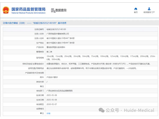Screen dimensions: 159x119
Task: Click the expiry date 2030-05-07
Action: [x=52, y=104]
